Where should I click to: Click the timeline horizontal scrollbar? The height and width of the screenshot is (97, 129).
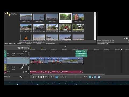(x=68, y=74)
